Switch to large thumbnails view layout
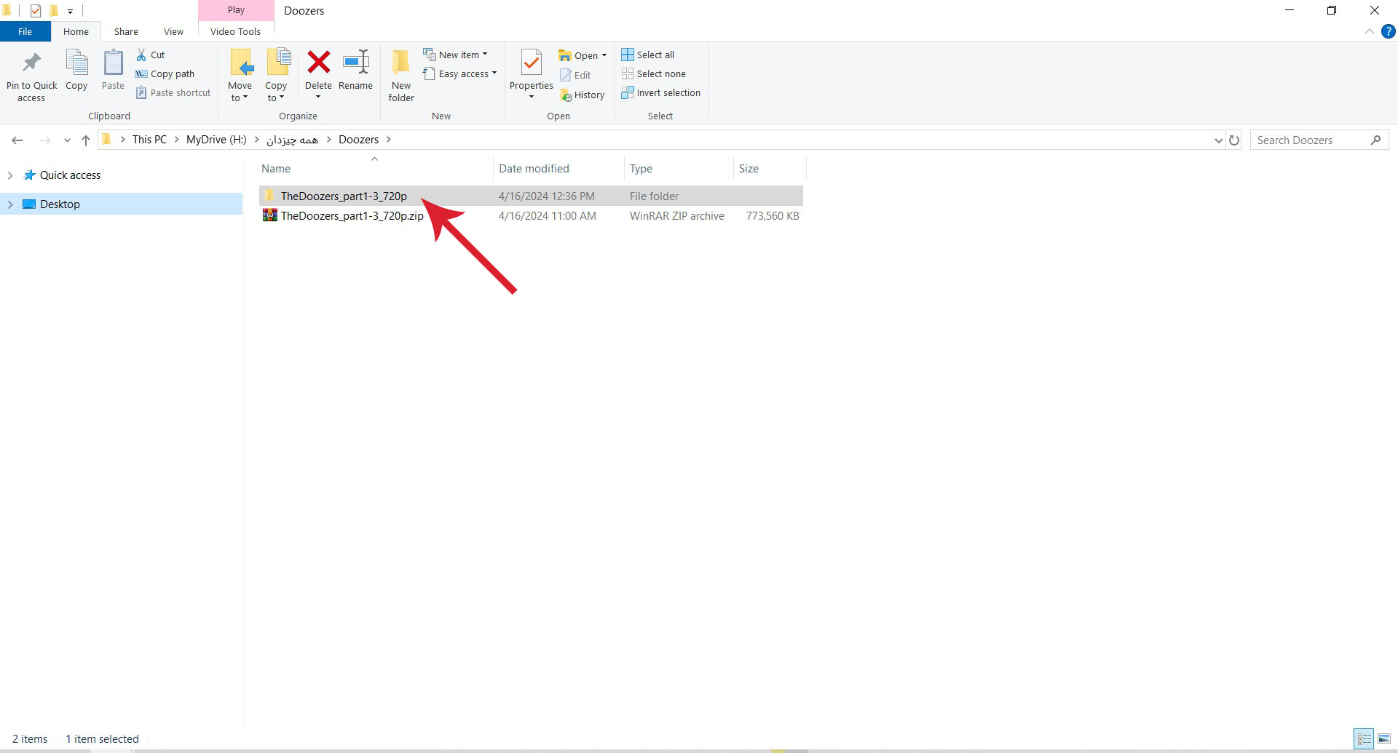1398x753 pixels. (x=1384, y=738)
